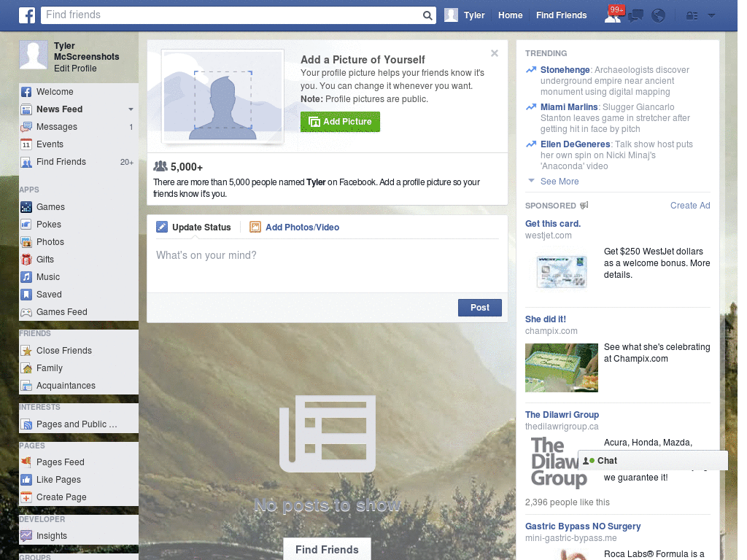Click the WestJet card ad thumbnail
Viewport: 747px width, 560px height.
(561, 271)
